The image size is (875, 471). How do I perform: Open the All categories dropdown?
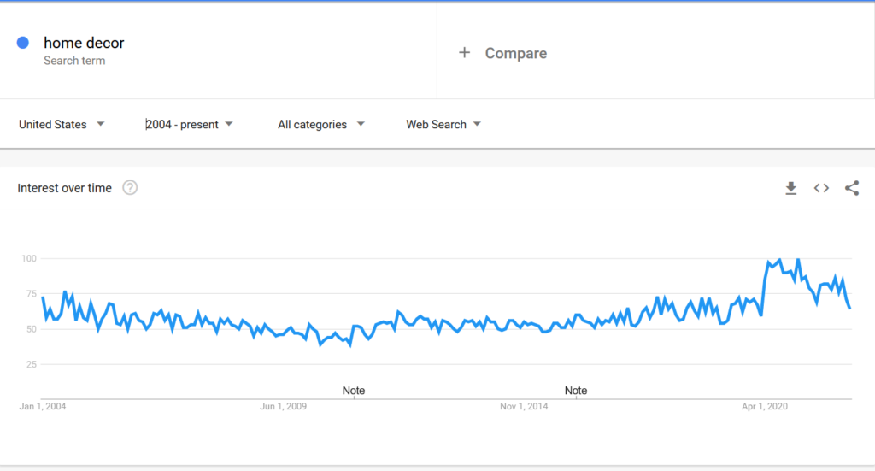[x=320, y=125]
